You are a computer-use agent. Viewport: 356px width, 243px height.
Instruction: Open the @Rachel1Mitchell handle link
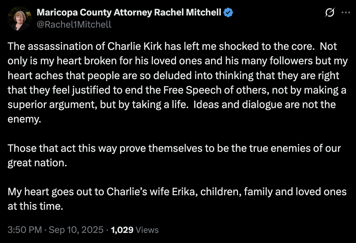[x=74, y=25]
